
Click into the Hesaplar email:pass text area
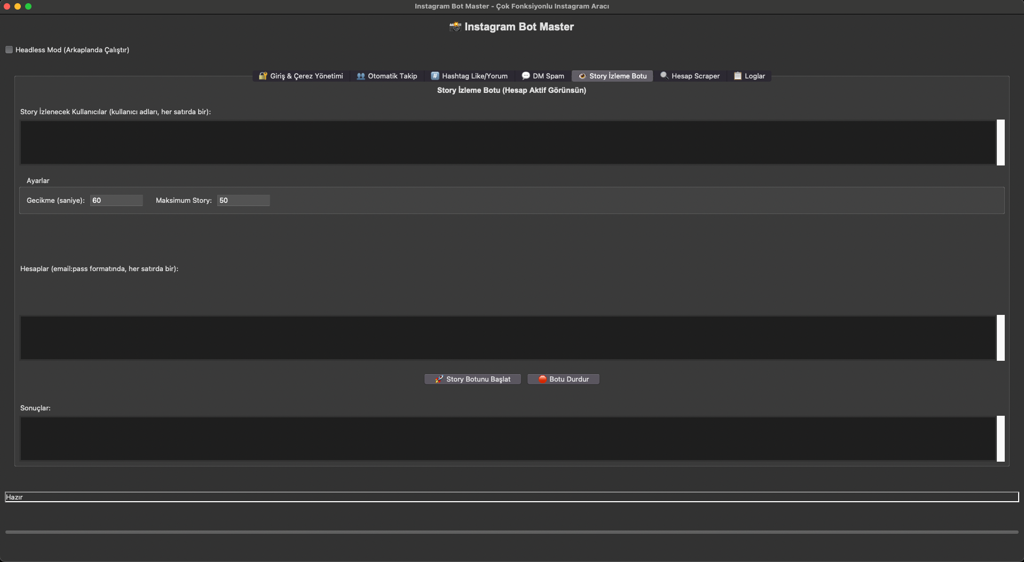[508, 338]
